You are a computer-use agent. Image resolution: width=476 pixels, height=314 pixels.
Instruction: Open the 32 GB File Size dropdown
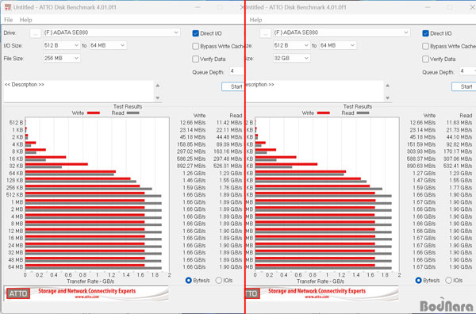click(x=291, y=58)
